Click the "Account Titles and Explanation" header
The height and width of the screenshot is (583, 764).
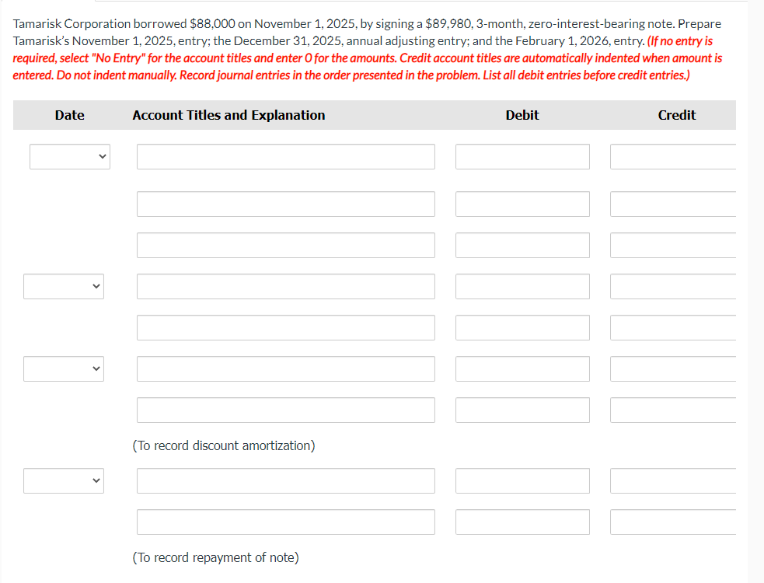pyautogui.click(x=229, y=115)
